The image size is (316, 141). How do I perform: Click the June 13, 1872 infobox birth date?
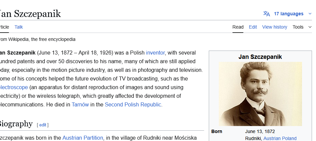[x=260, y=132]
